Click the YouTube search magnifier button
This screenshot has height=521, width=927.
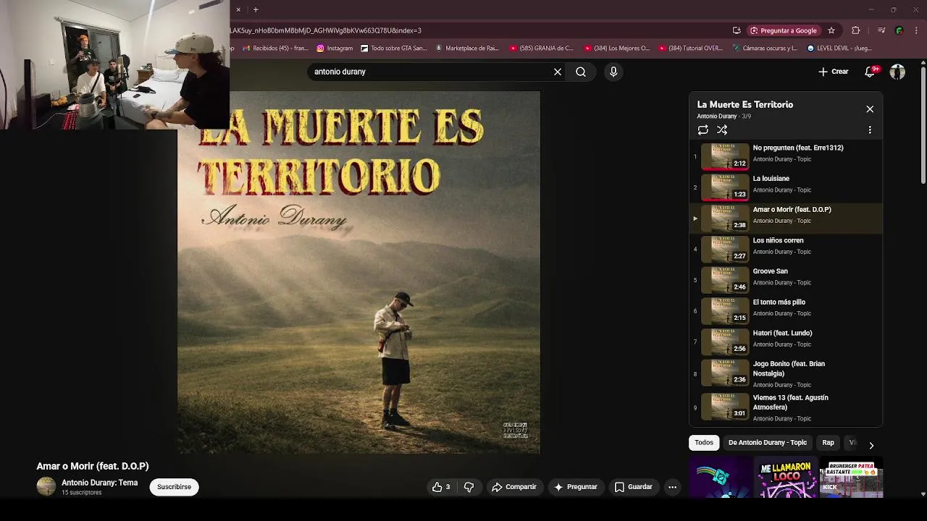pyautogui.click(x=581, y=72)
